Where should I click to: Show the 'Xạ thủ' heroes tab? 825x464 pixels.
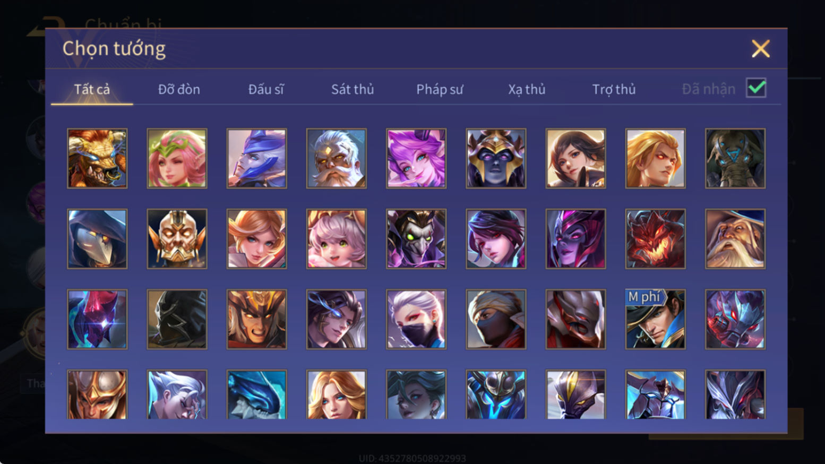pos(527,89)
